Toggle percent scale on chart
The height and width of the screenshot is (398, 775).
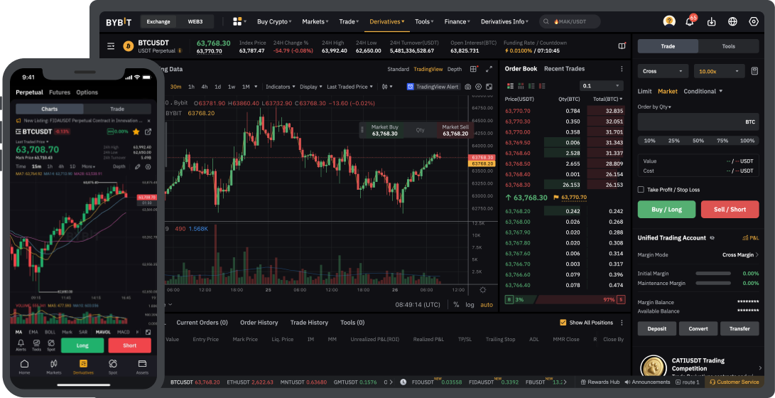point(456,305)
